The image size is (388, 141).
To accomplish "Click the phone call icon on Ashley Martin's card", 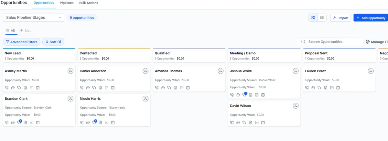I will pyautogui.click(x=7, y=87).
